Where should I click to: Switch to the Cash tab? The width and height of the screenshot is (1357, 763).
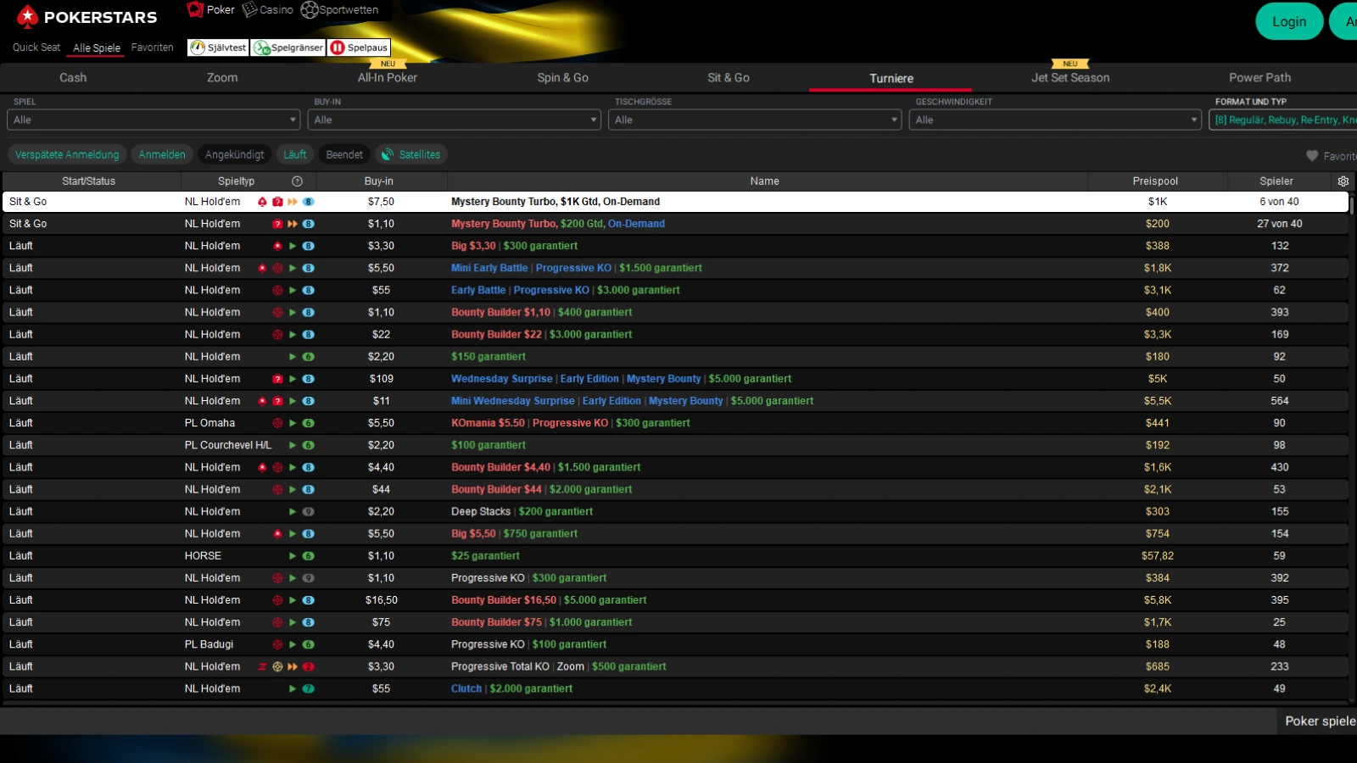pyautogui.click(x=73, y=77)
